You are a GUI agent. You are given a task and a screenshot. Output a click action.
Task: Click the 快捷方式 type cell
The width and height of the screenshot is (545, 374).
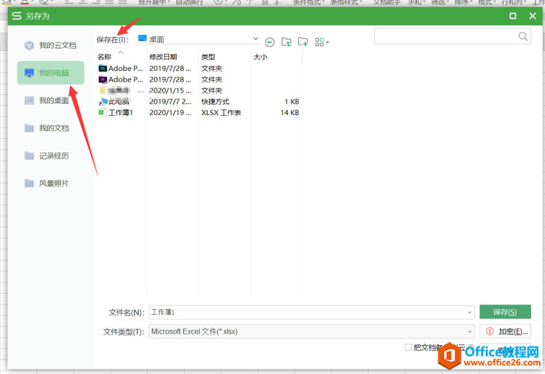(x=215, y=102)
